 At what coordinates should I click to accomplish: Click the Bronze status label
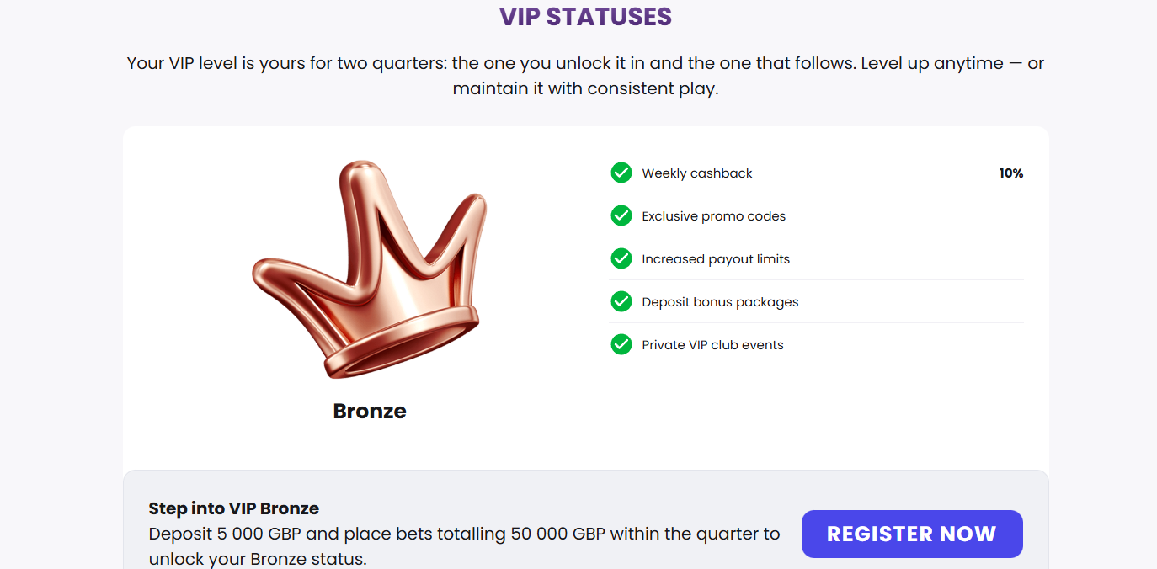[370, 411]
